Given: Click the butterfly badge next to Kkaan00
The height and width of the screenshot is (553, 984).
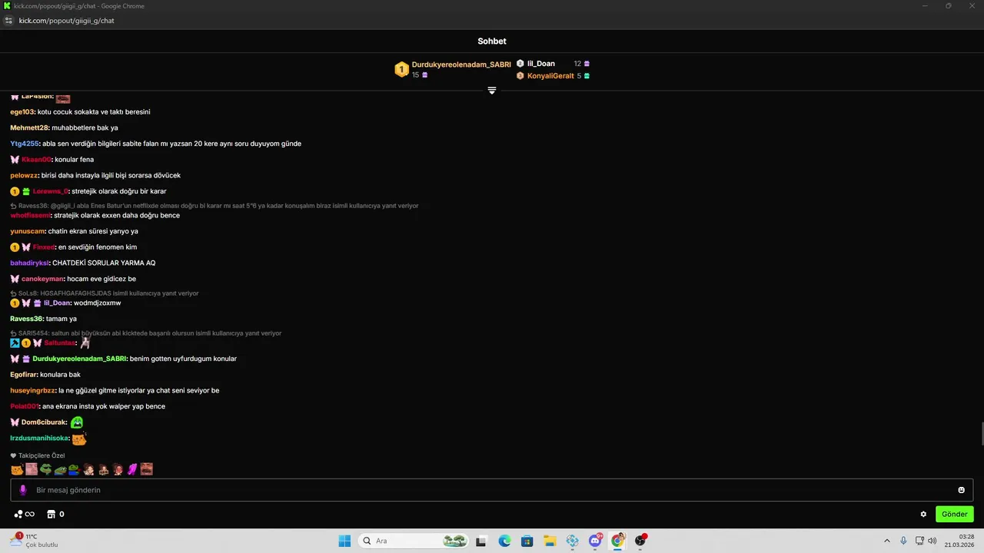Looking at the screenshot, I should tap(15, 160).
